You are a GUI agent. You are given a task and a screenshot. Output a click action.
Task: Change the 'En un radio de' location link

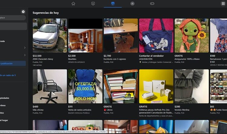click(8, 75)
